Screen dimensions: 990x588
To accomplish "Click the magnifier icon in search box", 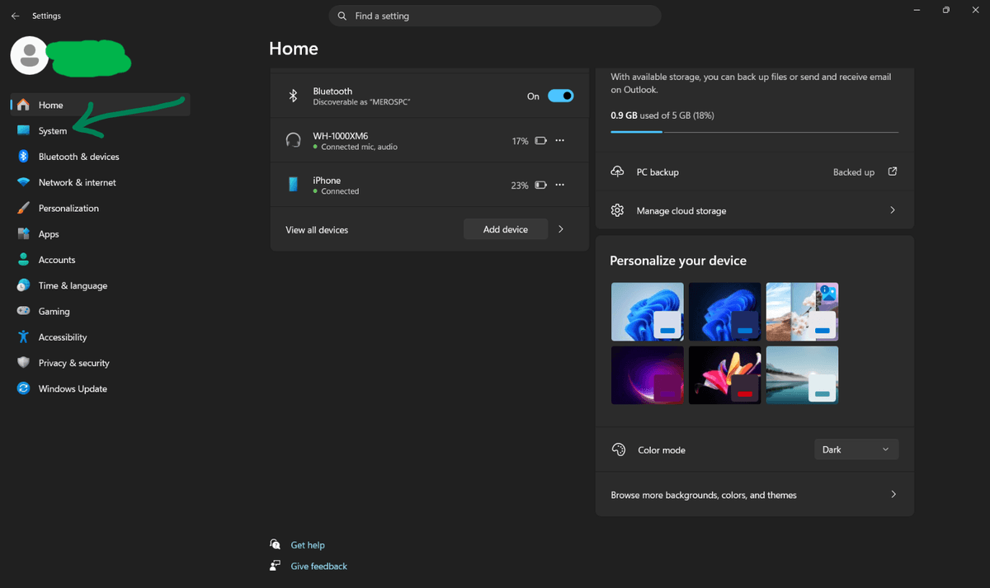I will (x=342, y=16).
